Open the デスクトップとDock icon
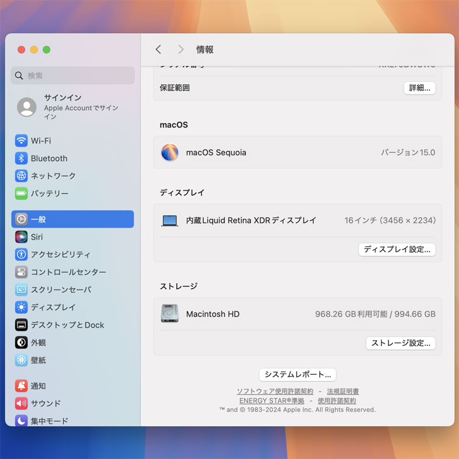 tap(21, 325)
